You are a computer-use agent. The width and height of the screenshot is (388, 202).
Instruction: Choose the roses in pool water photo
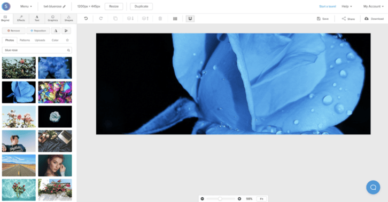point(19,190)
